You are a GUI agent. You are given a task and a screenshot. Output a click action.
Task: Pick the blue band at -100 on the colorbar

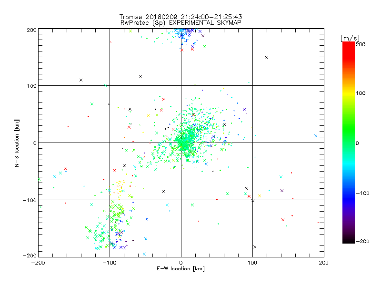349,193
